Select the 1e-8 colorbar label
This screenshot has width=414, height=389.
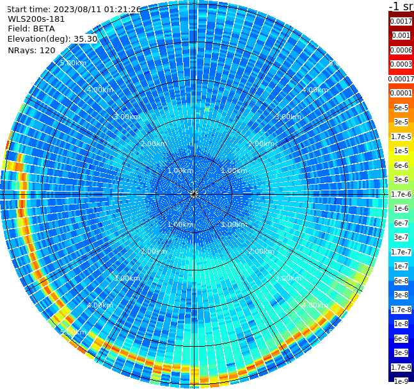tap(401, 324)
